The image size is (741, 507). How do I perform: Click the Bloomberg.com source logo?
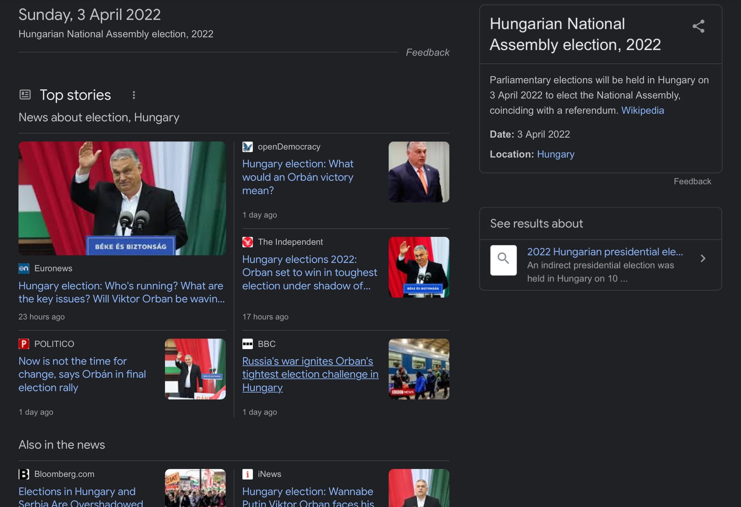point(24,474)
